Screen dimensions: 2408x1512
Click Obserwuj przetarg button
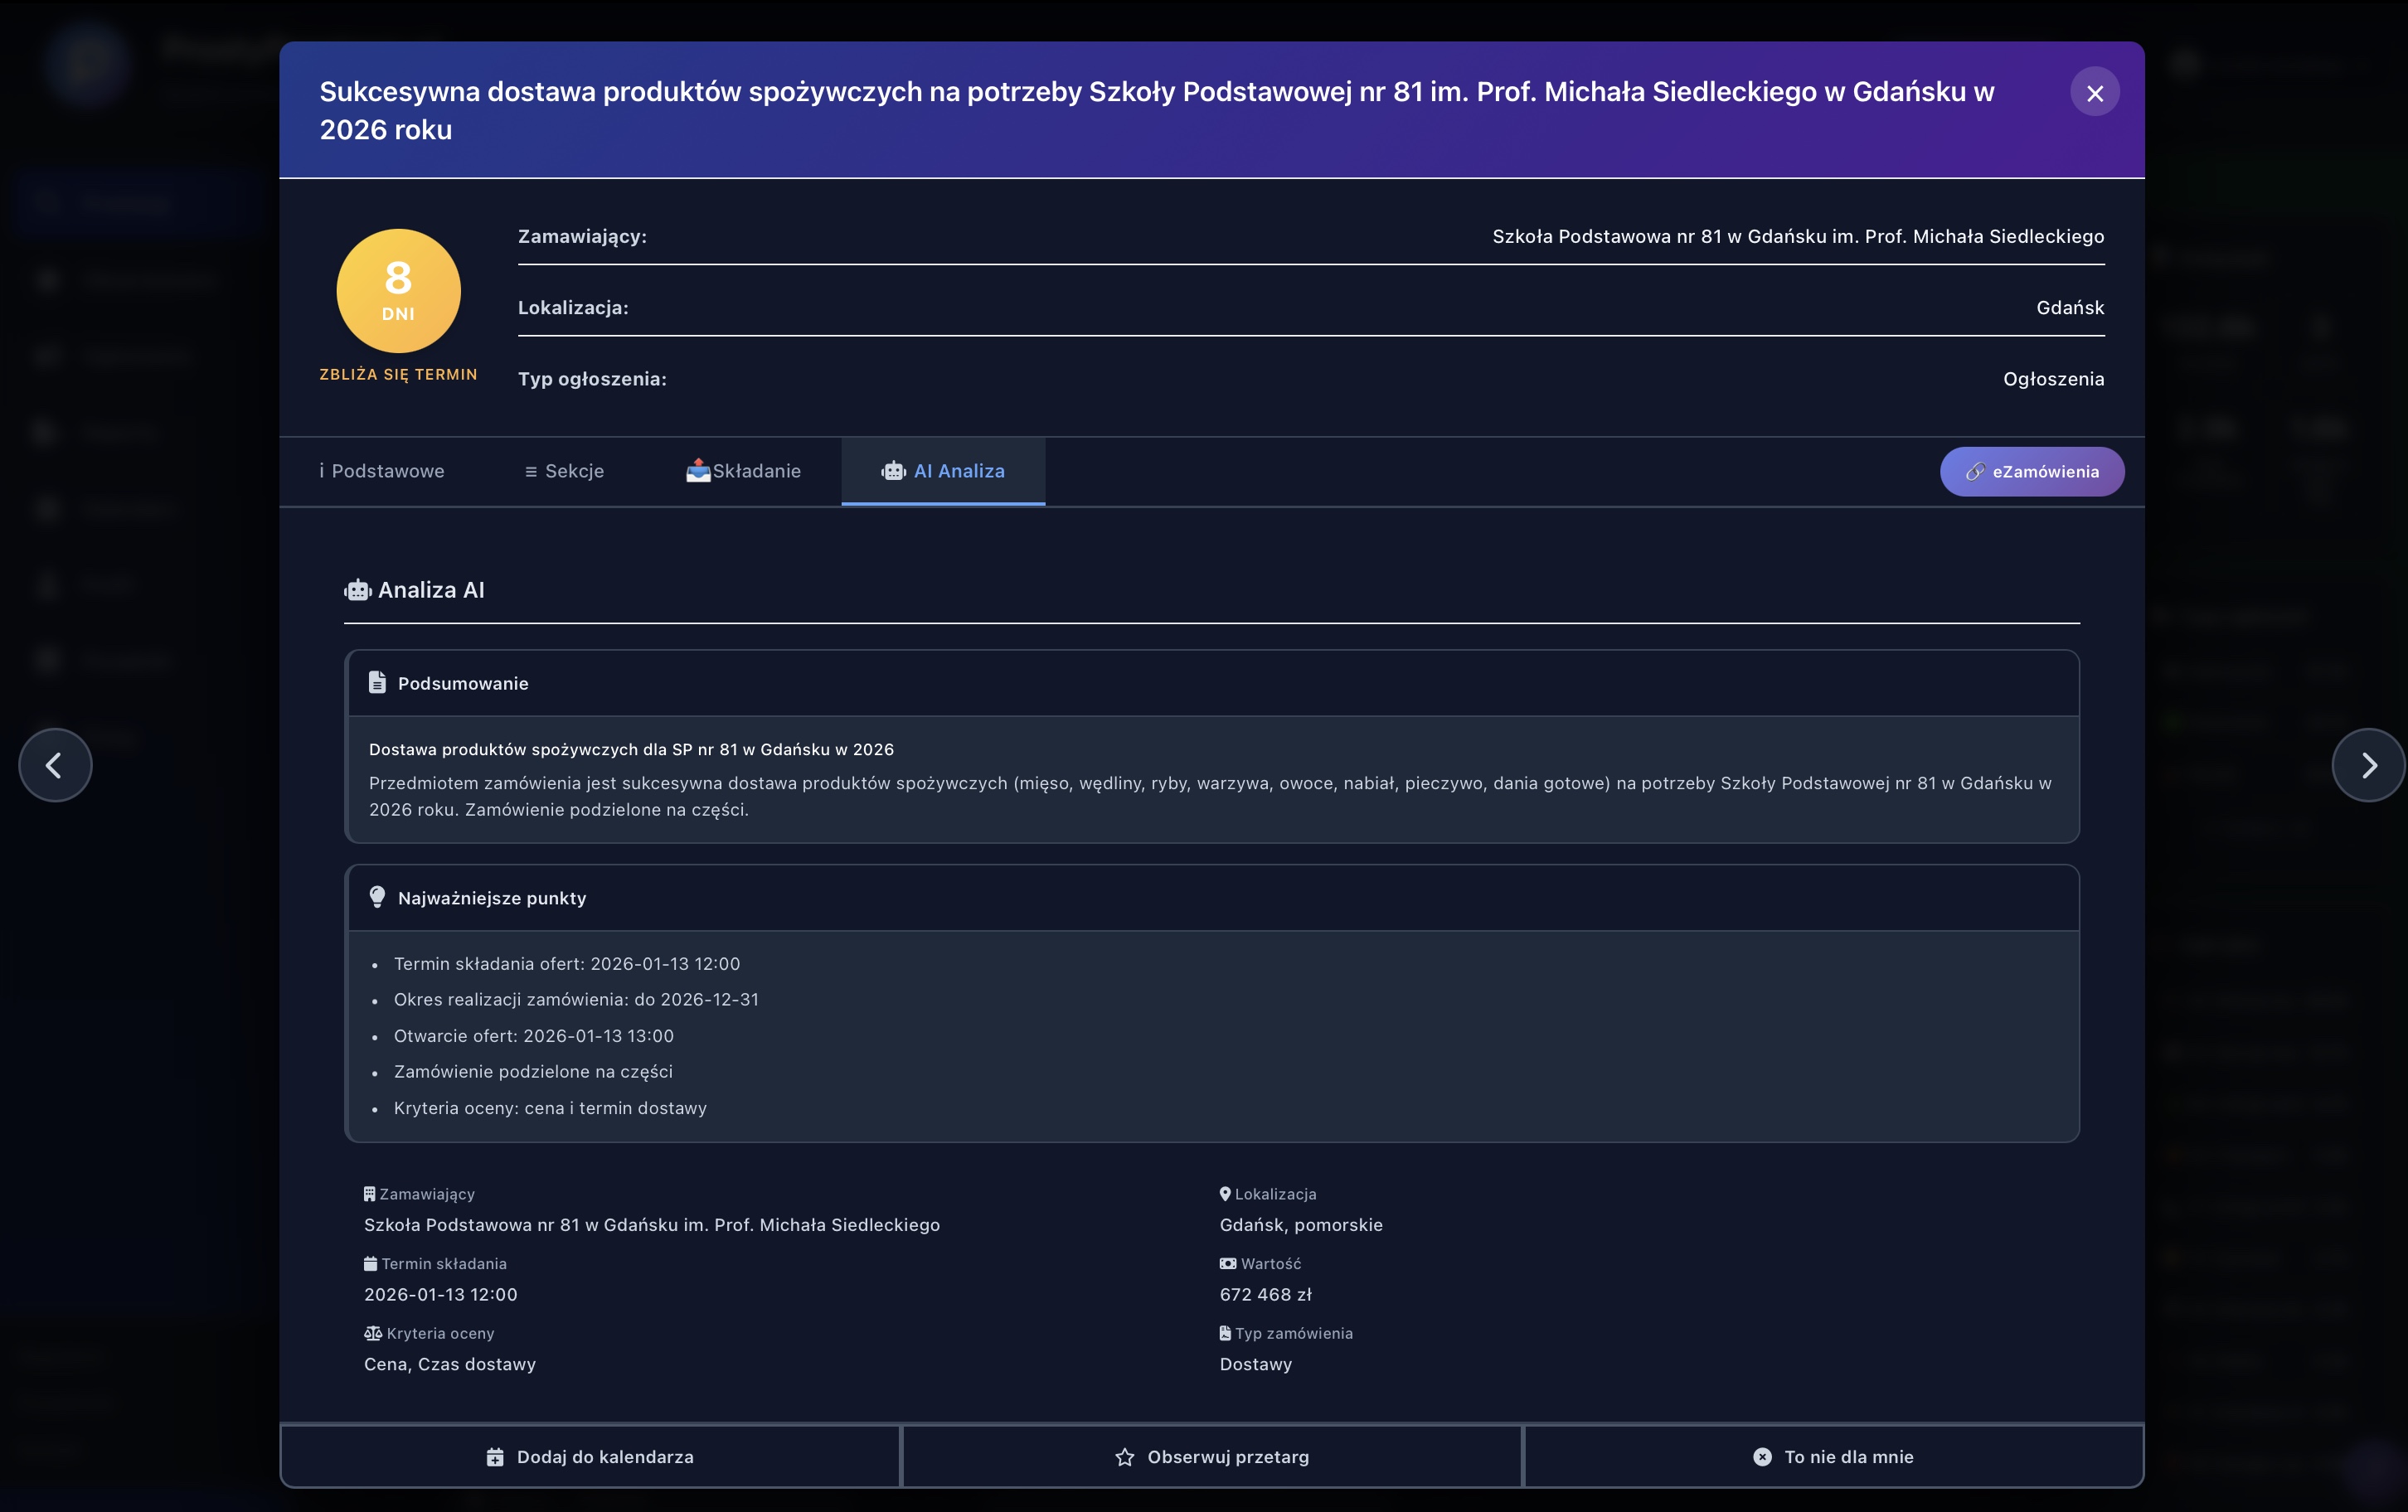pyautogui.click(x=1211, y=1456)
